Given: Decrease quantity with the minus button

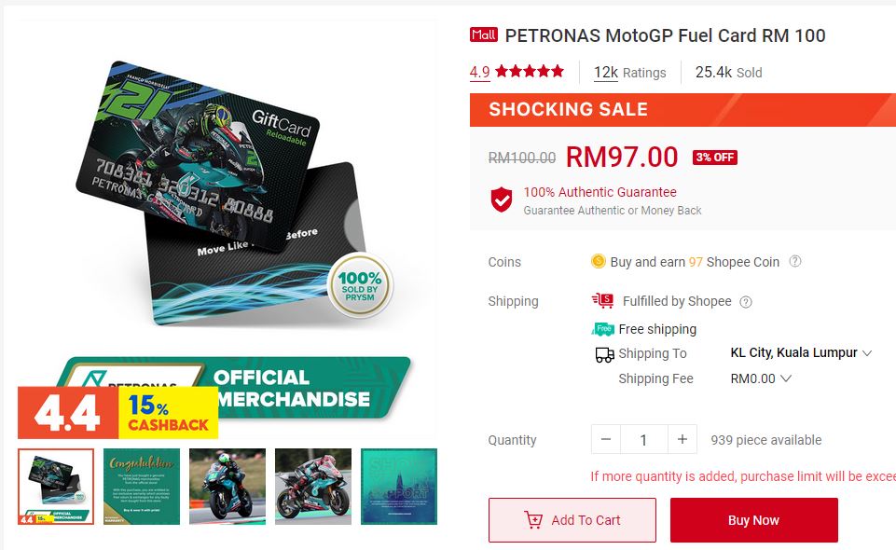Looking at the screenshot, I should (x=606, y=440).
